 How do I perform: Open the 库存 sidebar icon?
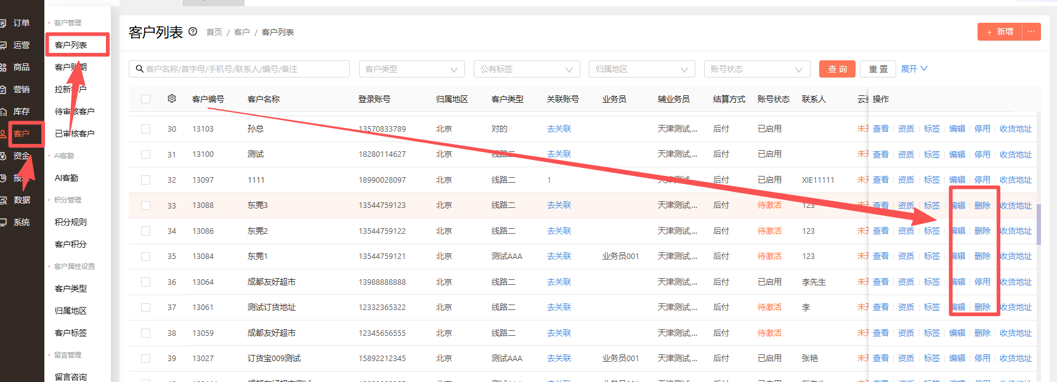click(4, 111)
